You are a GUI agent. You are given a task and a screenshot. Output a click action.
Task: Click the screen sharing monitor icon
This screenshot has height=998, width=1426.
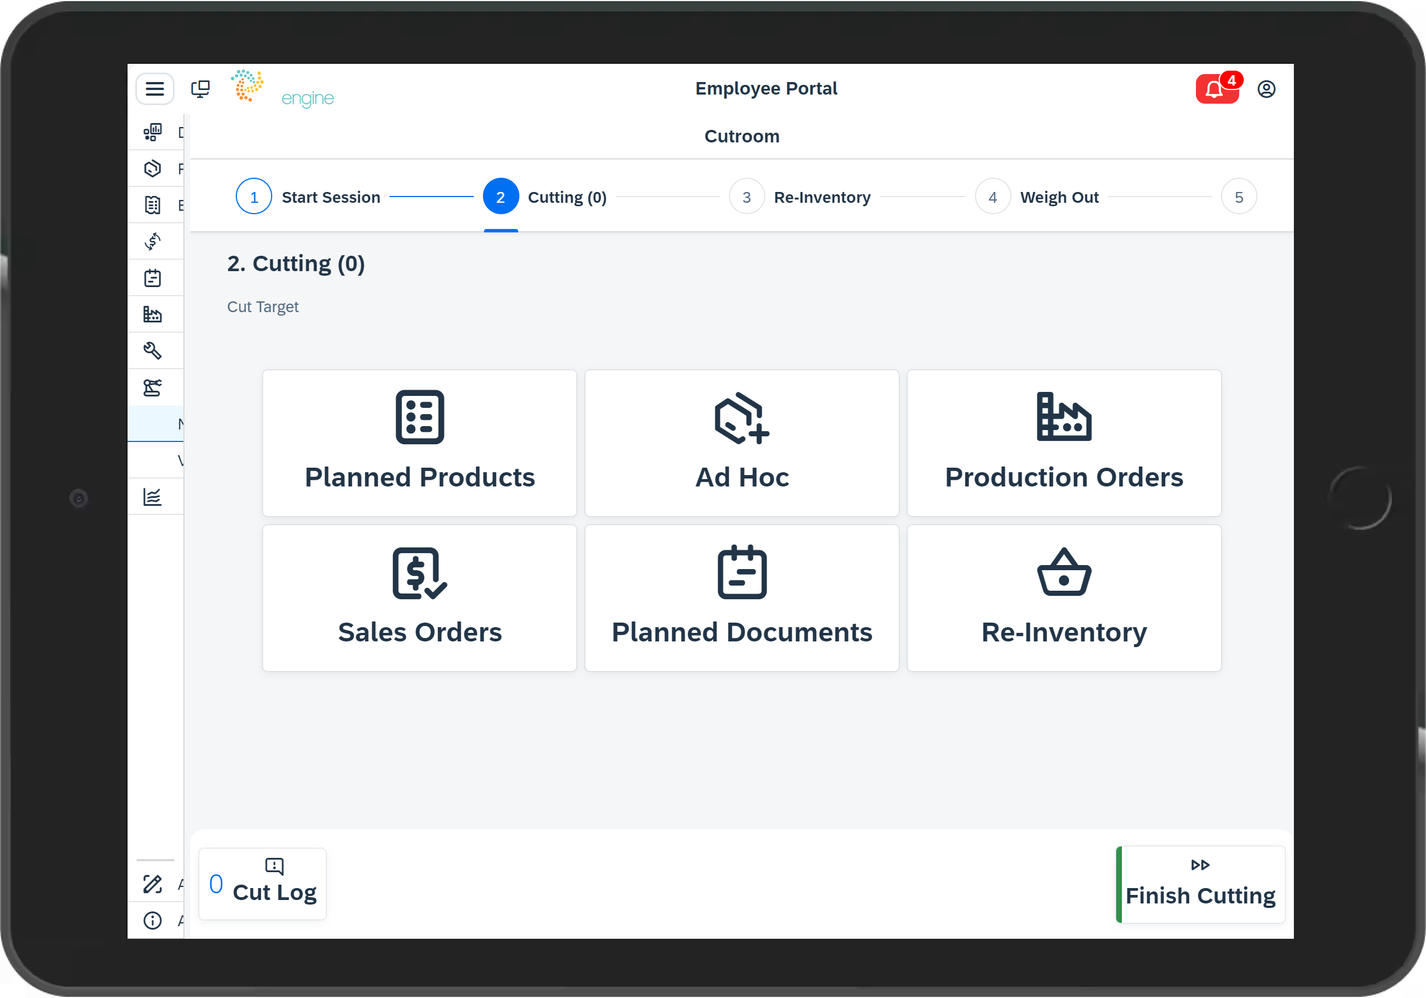(x=200, y=88)
